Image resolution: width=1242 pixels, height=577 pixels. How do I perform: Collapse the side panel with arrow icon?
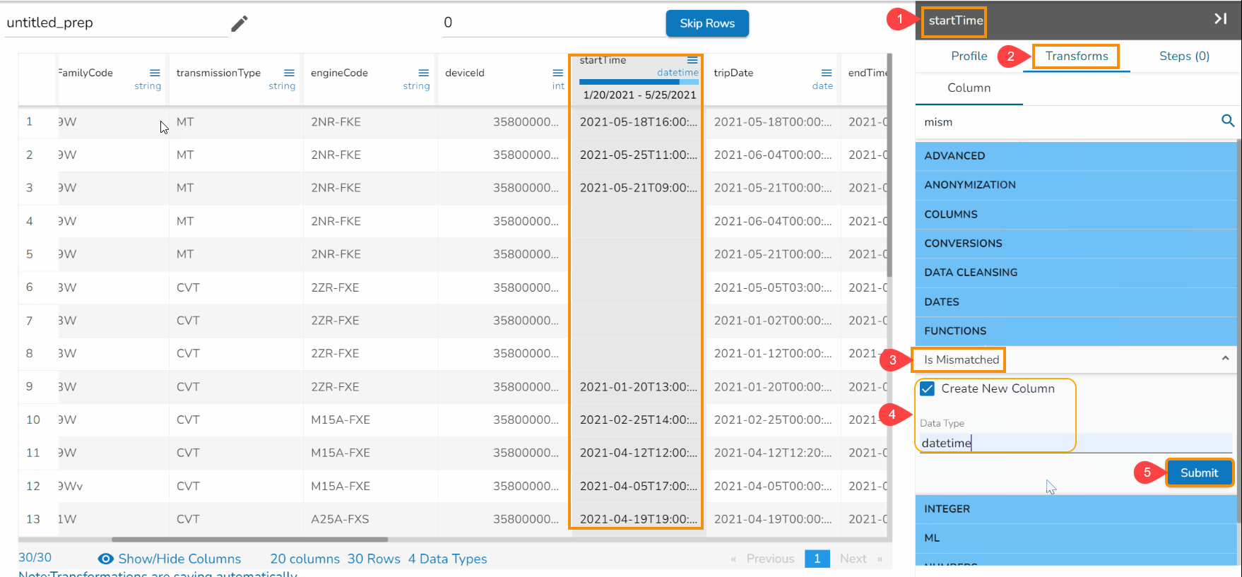pyautogui.click(x=1220, y=19)
